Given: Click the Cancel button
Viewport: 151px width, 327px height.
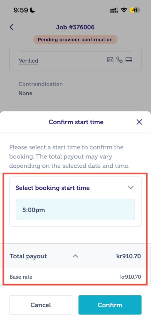Looking at the screenshot, I should pyautogui.click(x=41, y=305).
